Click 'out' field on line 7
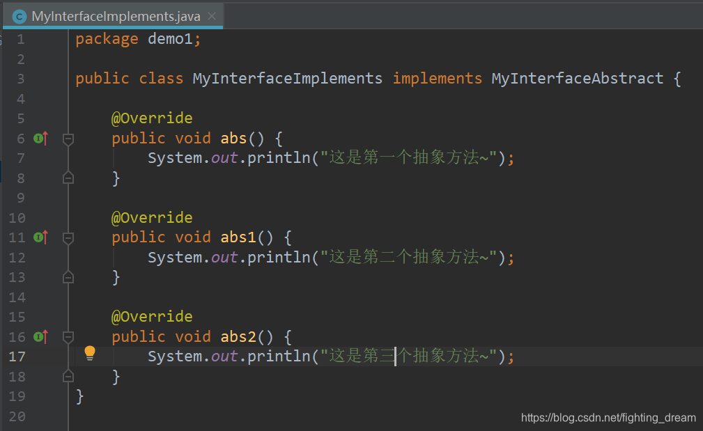 (x=224, y=158)
